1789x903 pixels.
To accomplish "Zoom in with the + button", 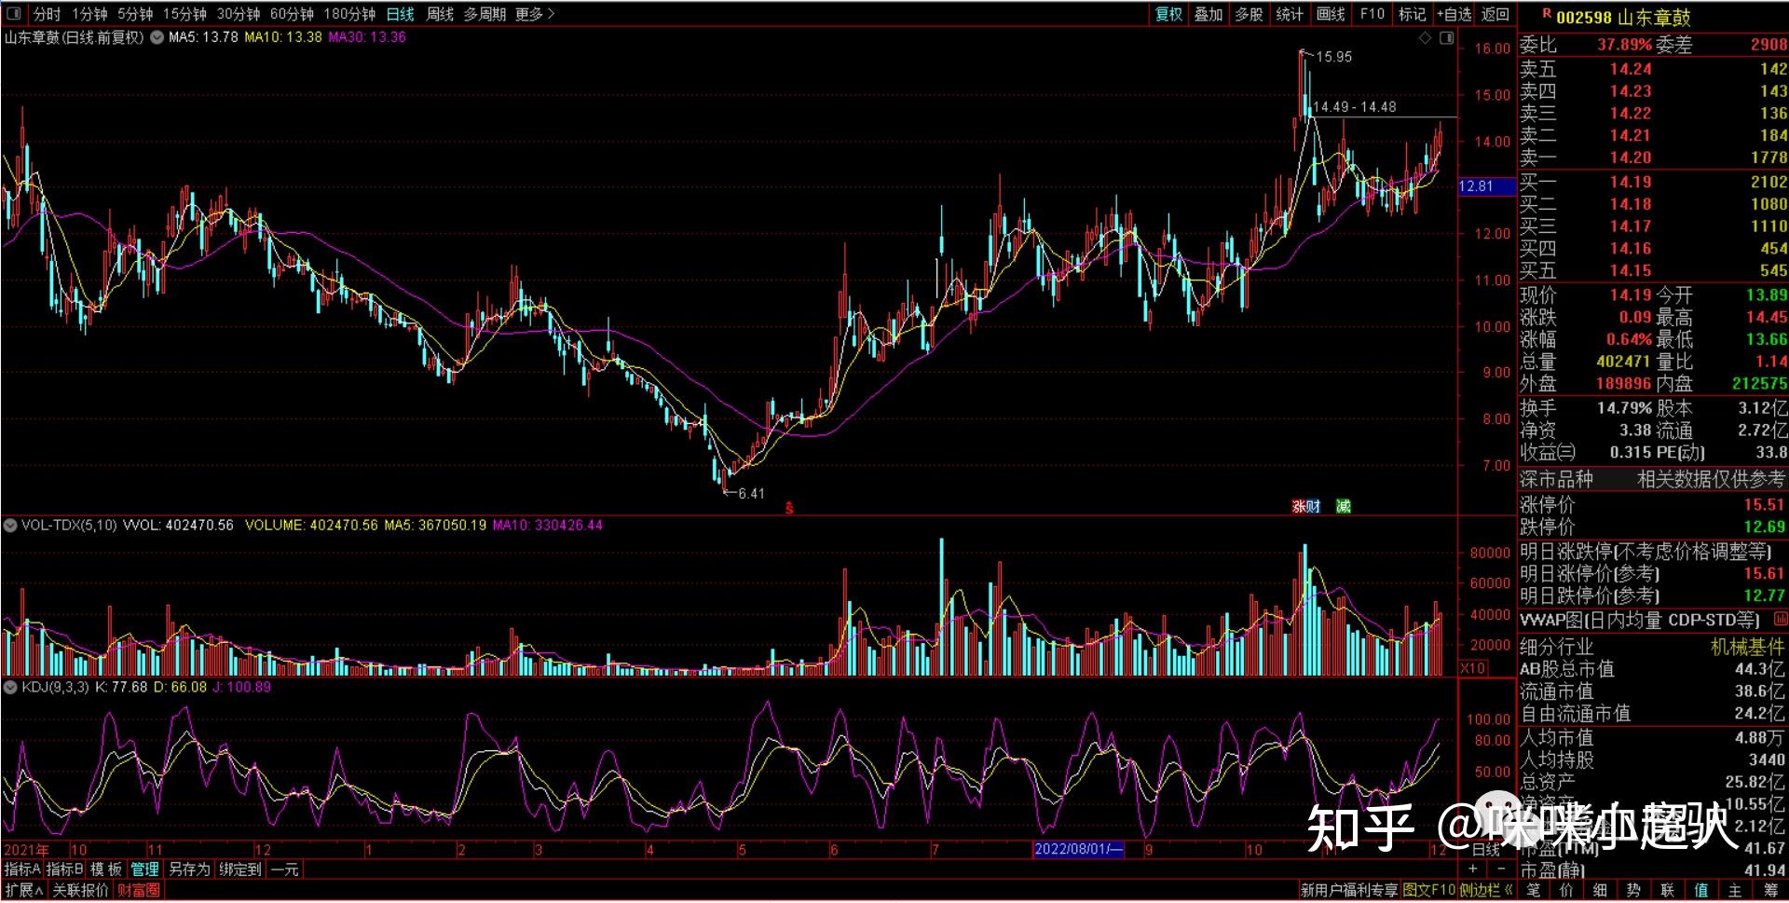I will [x=1472, y=869].
